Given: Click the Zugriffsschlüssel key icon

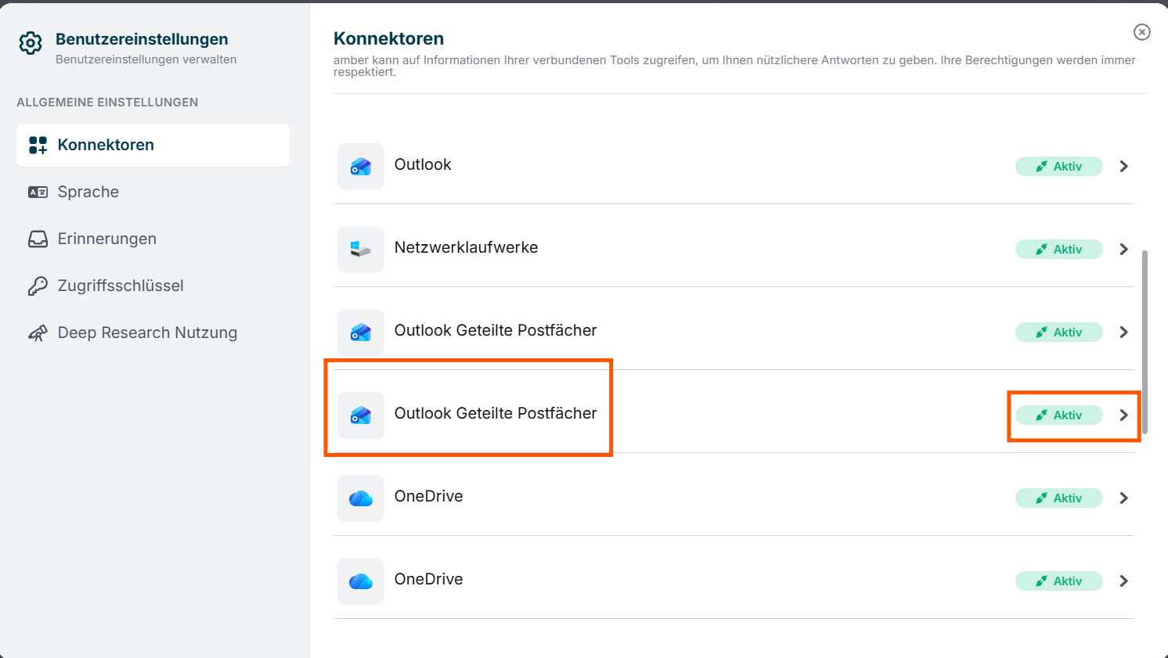Looking at the screenshot, I should pyautogui.click(x=38, y=286).
